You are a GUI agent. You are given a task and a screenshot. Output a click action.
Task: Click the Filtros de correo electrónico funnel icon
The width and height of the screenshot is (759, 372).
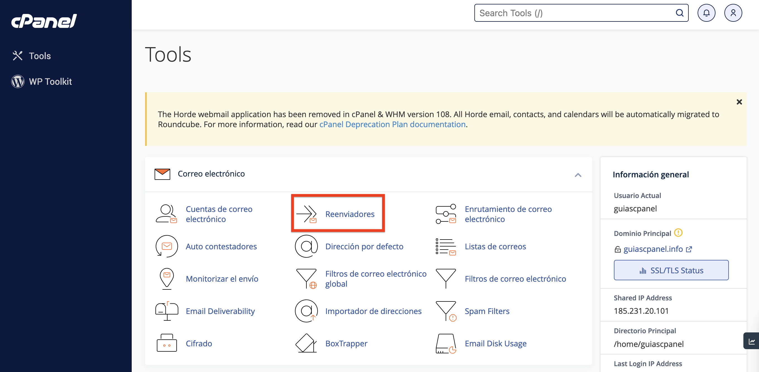pos(446,279)
